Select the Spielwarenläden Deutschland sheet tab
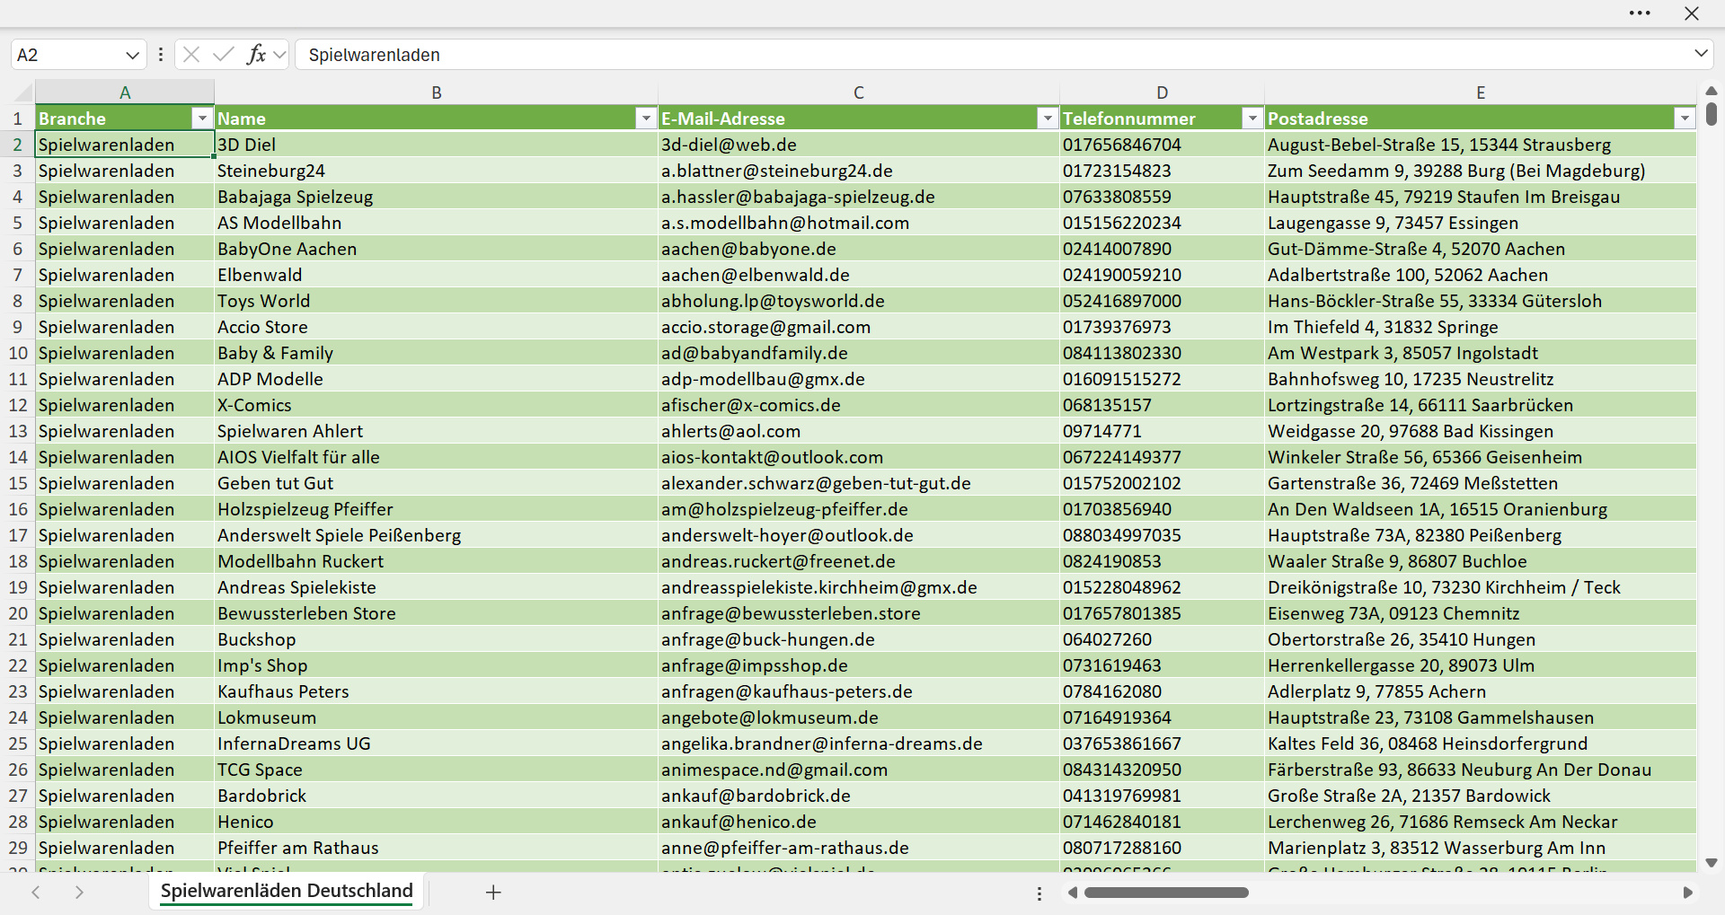1725x915 pixels. coord(287,891)
